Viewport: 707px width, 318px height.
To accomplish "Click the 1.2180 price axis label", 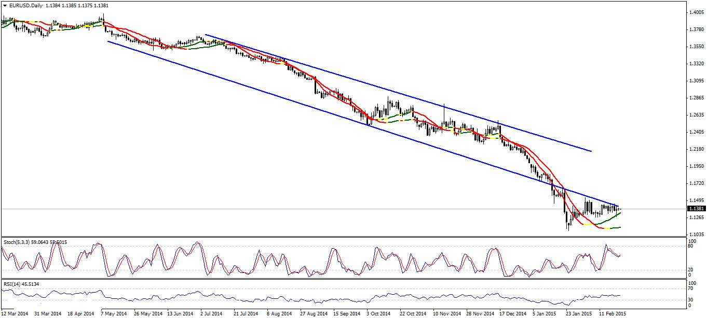I will 696,149.
